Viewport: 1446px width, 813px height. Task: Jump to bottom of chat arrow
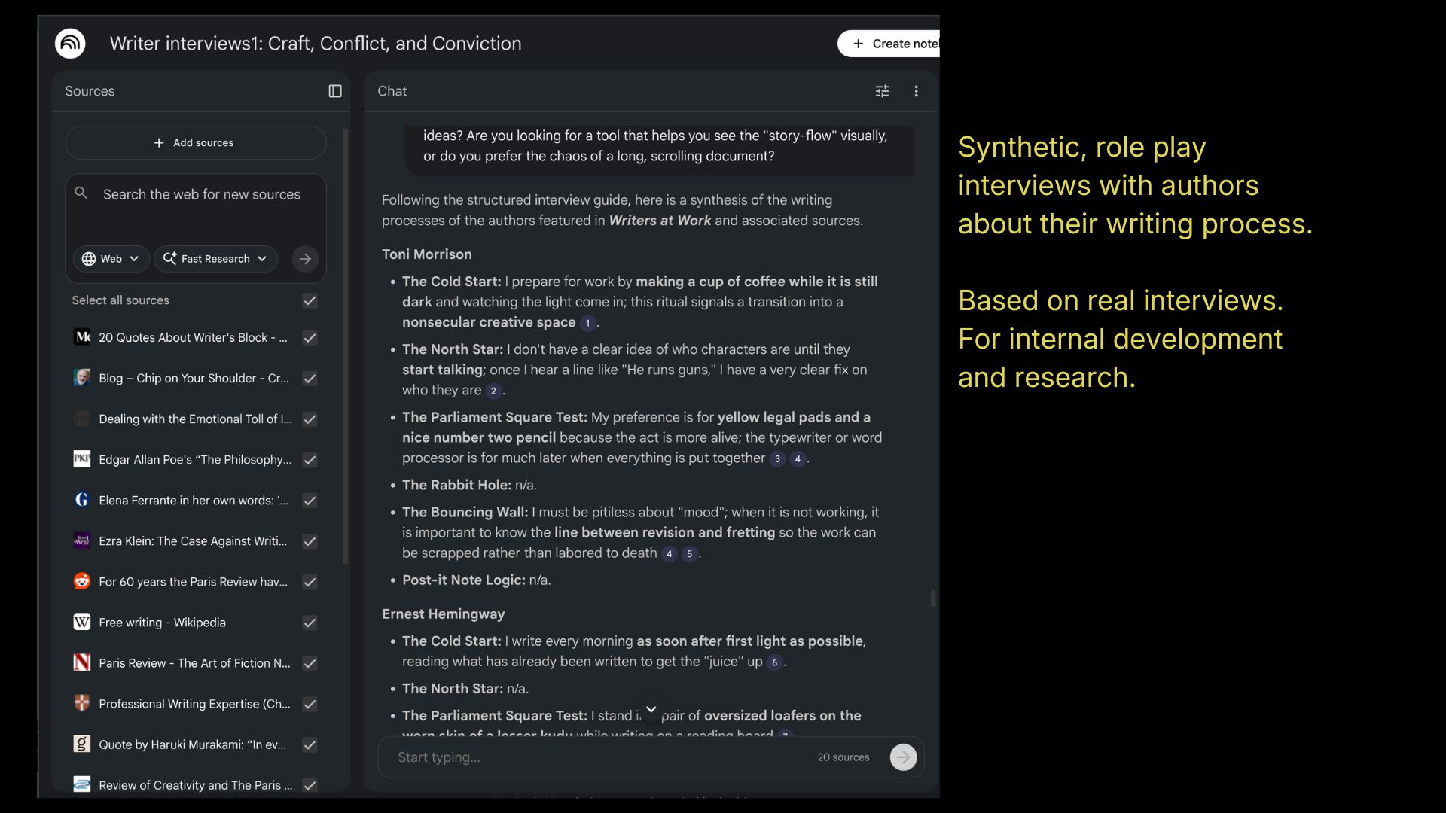[x=651, y=710]
